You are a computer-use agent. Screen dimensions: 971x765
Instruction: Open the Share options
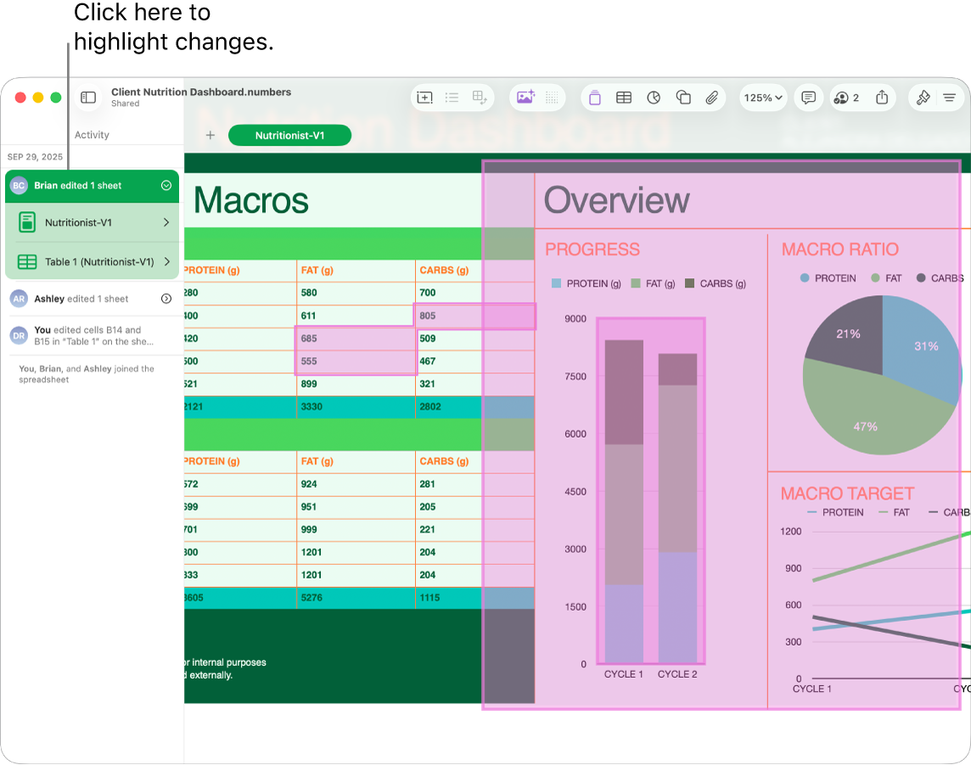click(881, 98)
